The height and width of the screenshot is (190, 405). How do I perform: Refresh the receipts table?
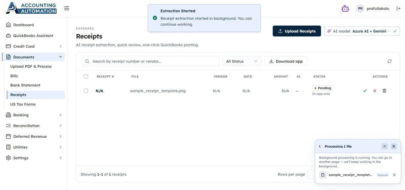tap(389, 61)
